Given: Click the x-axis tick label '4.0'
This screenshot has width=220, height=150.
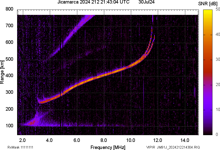Looking at the screenshot, I should point(49,140).
